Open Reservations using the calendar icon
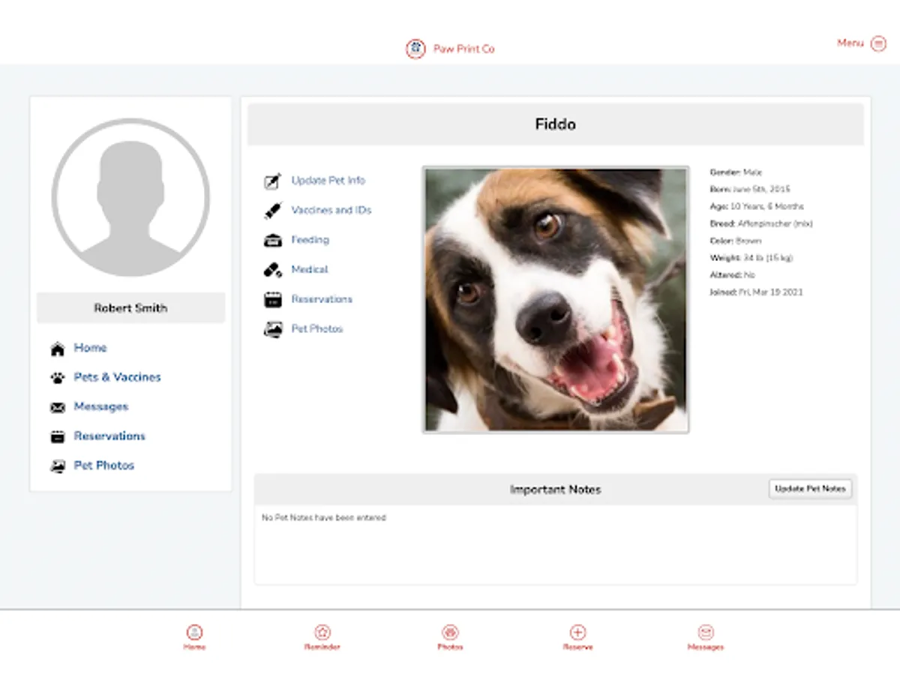 tap(272, 298)
